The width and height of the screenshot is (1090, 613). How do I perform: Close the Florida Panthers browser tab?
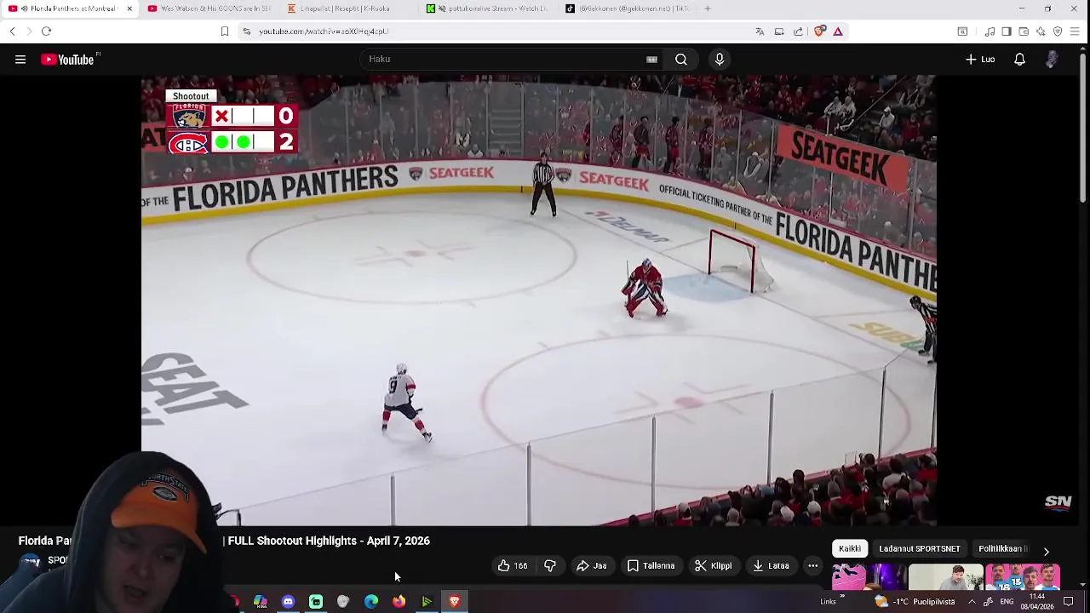point(129,9)
